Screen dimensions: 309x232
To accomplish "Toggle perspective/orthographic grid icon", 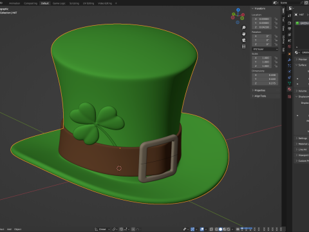I will (244, 46).
